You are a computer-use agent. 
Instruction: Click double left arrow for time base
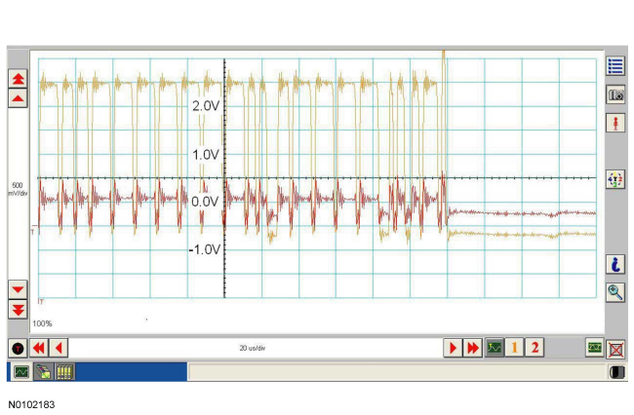point(39,348)
